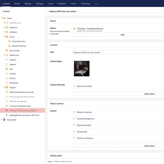Image resolution: width=164 pixels, height=164 pixels.
Task: Click the globe icon beside Over Xuntos
Action: (7, 51)
